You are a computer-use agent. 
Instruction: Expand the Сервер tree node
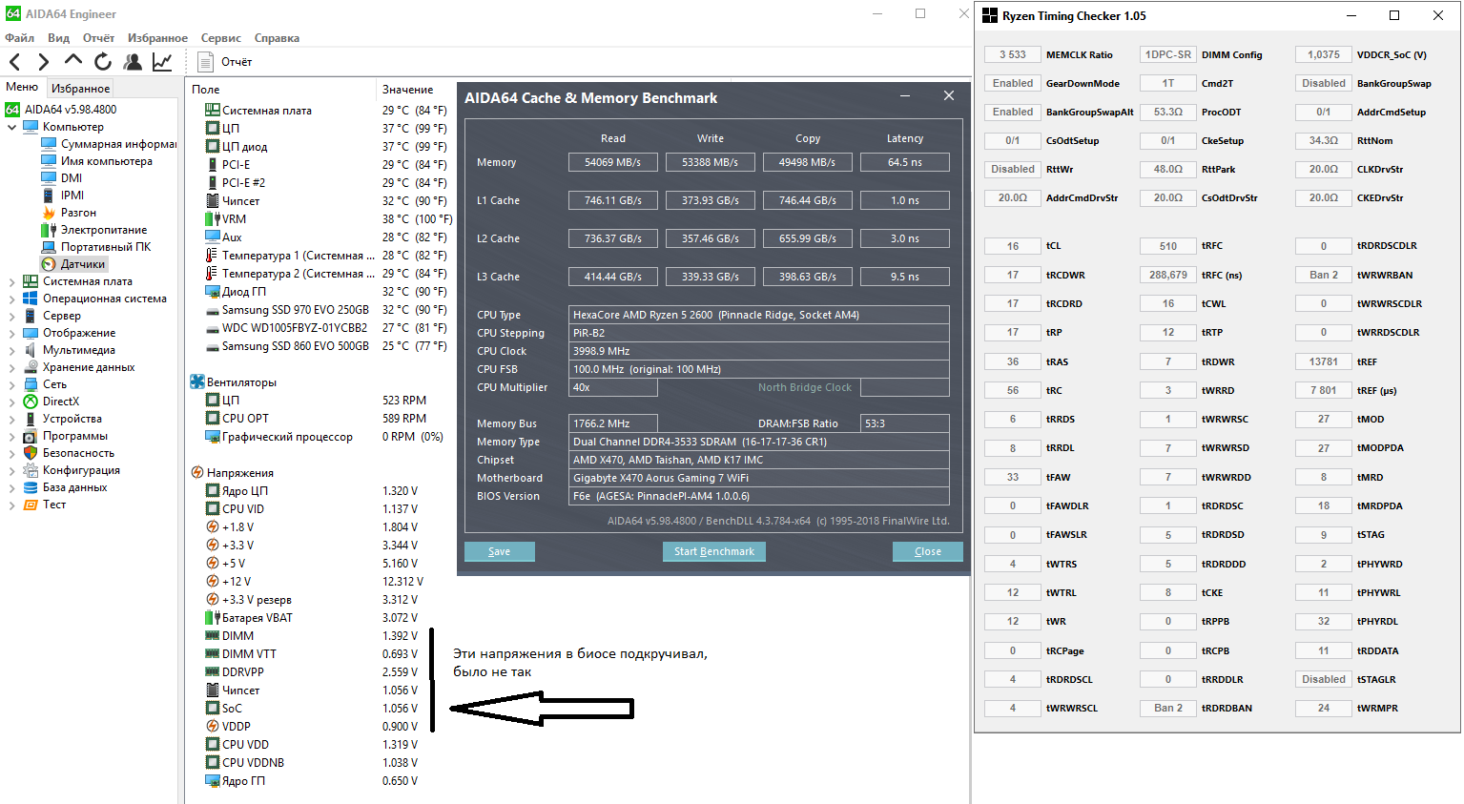[11, 316]
